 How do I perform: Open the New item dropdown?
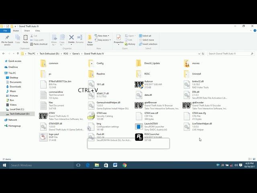(x=102, y=36)
